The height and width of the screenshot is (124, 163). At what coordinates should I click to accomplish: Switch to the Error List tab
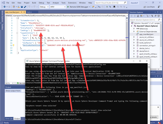[x=9, y=119]
